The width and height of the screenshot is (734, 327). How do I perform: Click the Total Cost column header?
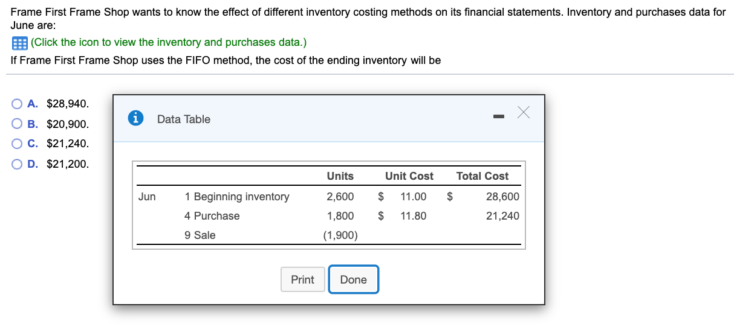pyautogui.click(x=482, y=176)
